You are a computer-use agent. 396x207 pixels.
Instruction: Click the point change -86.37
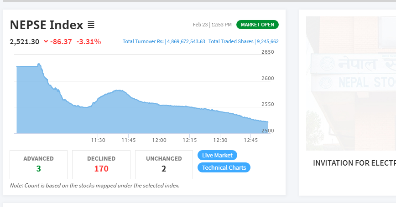(x=61, y=41)
